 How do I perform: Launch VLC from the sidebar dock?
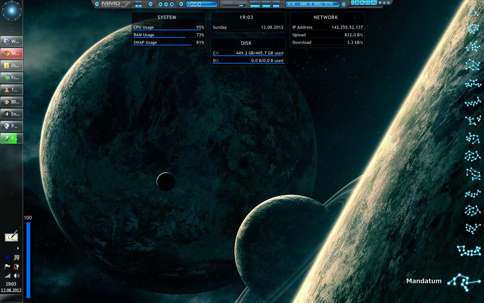coord(11,90)
